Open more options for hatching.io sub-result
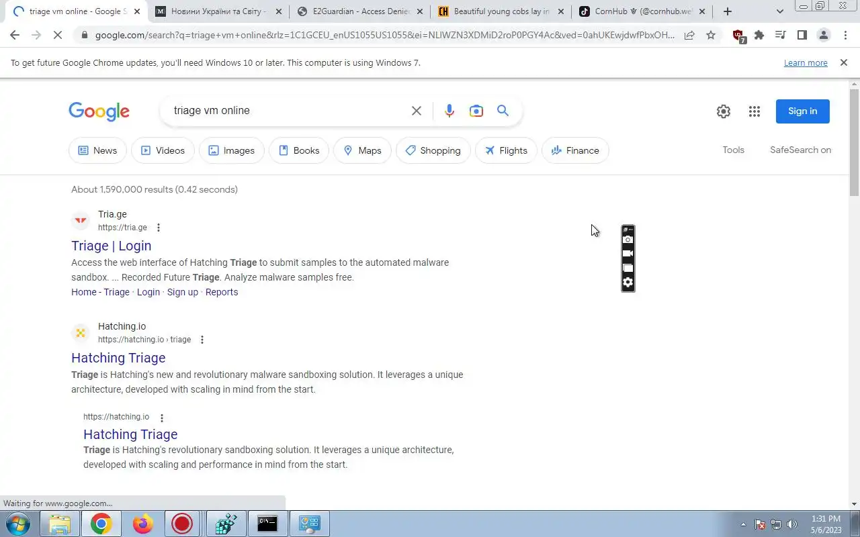Image resolution: width=860 pixels, height=537 pixels. click(161, 418)
